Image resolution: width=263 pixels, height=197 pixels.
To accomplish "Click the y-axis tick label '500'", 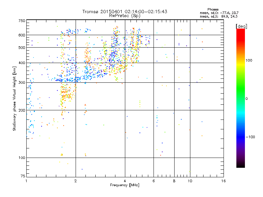I will point(22,48).
